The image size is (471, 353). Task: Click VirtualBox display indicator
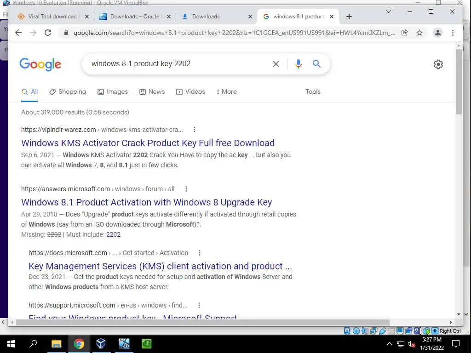[400, 331]
